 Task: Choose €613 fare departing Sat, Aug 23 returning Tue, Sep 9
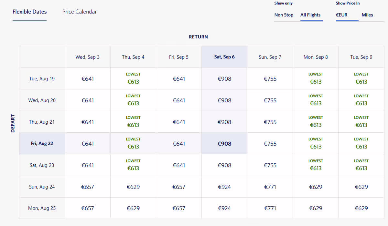361,165
